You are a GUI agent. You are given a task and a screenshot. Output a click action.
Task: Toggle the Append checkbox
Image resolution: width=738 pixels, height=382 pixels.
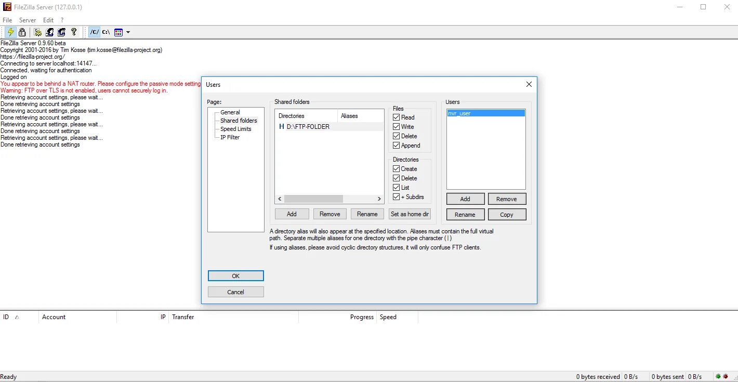click(397, 146)
